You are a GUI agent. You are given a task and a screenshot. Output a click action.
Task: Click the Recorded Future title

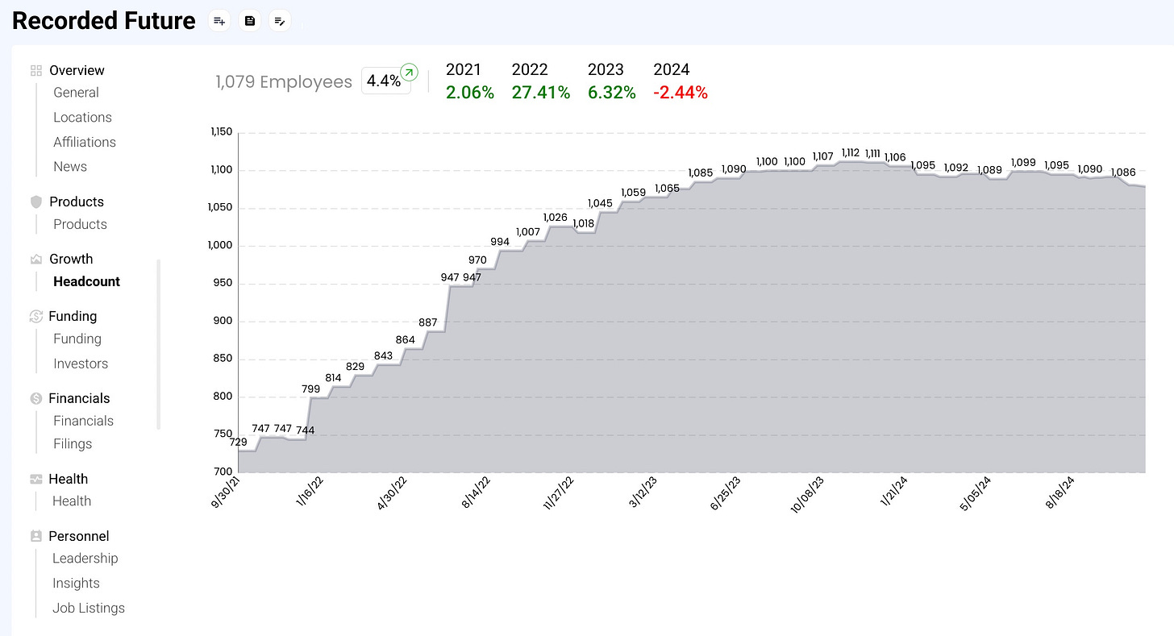[104, 21]
